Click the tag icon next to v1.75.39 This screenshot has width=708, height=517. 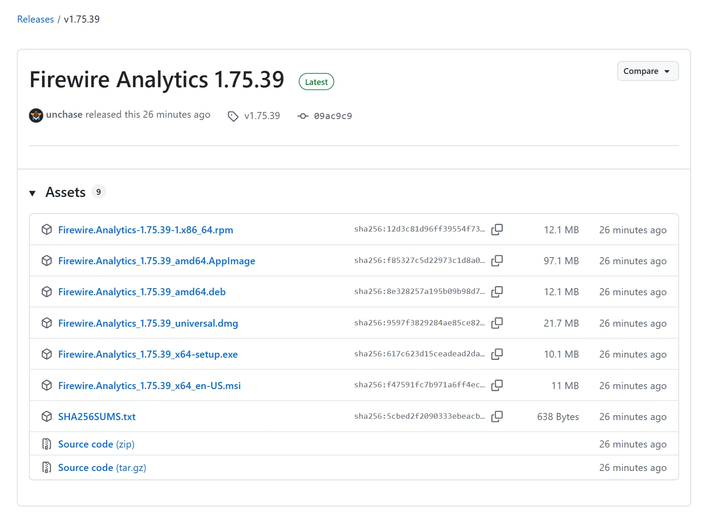233,116
